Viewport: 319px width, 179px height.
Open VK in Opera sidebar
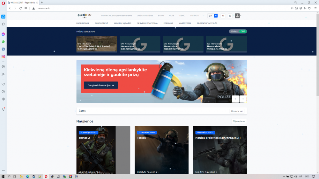pyautogui.click(x=3, y=49)
